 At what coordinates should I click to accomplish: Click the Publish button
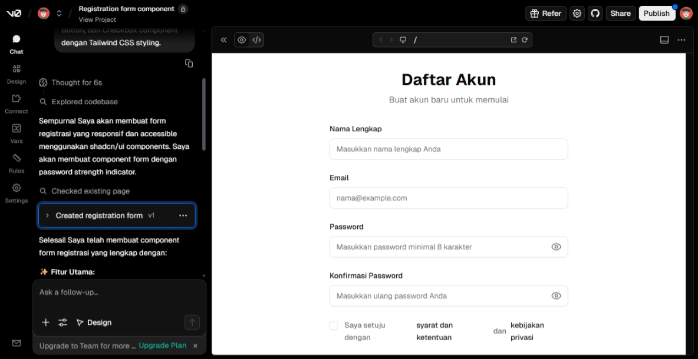point(656,14)
